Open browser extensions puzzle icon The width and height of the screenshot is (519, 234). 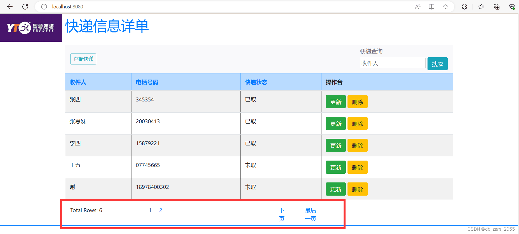[464, 7]
